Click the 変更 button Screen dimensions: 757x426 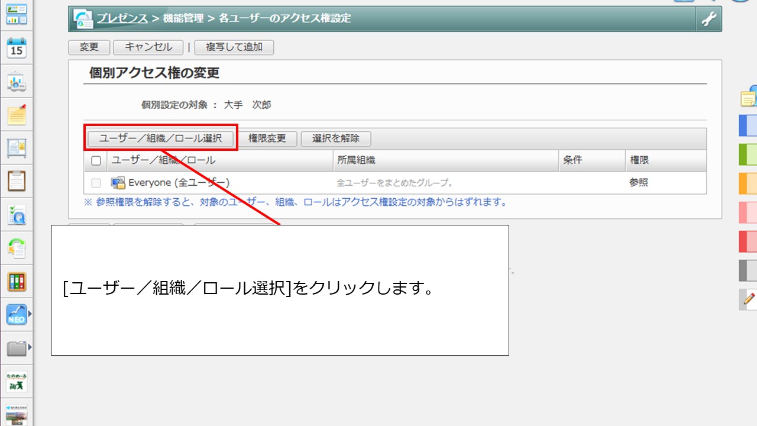pos(89,47)
